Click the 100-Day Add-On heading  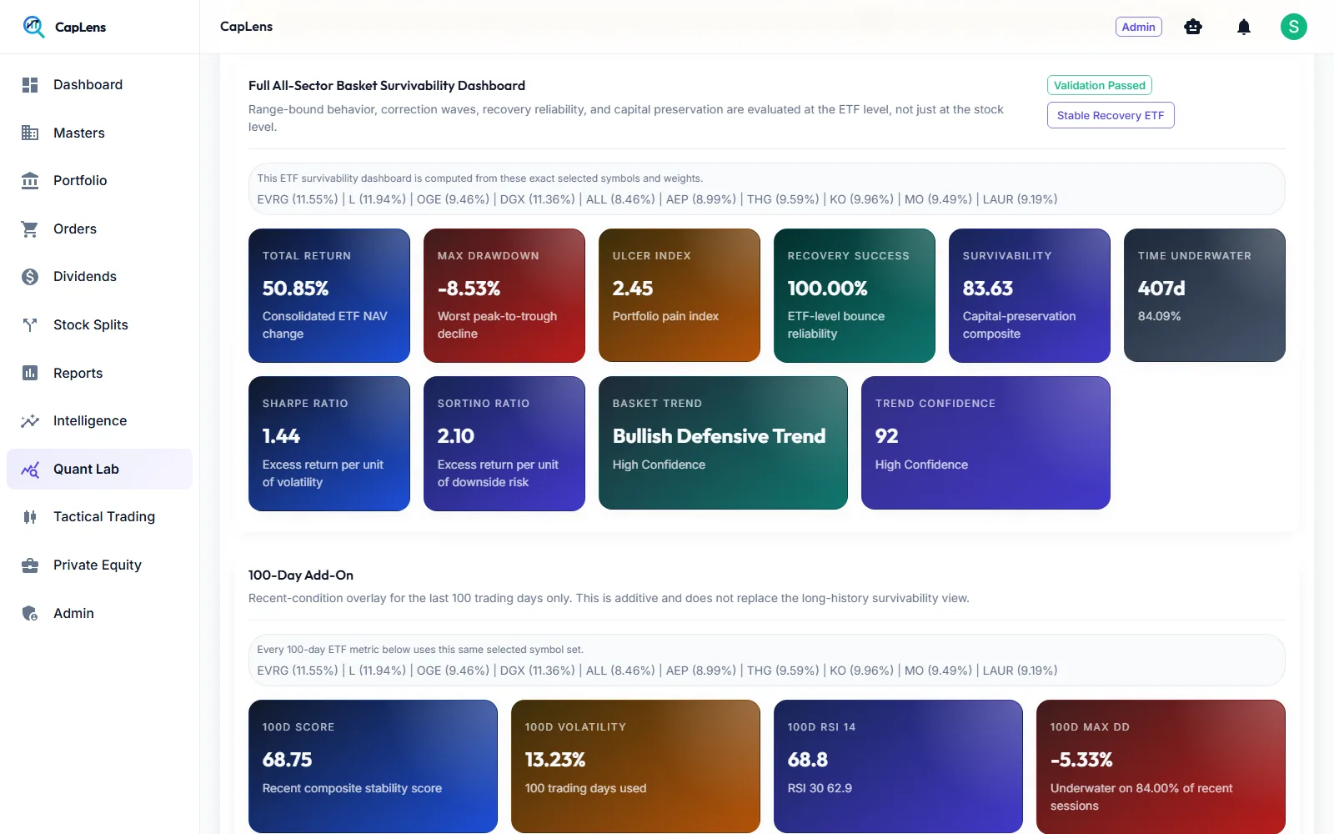click(301, 575)
